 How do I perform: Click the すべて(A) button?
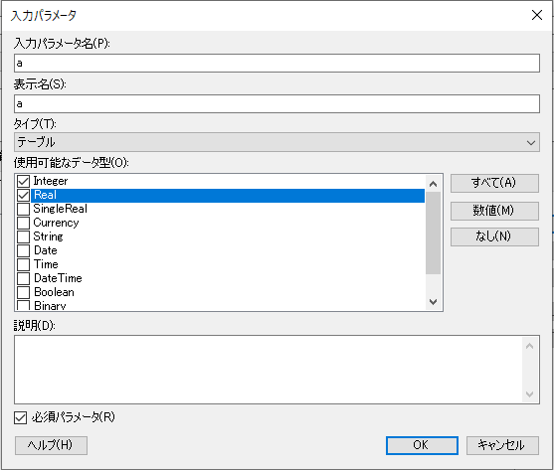494,183
